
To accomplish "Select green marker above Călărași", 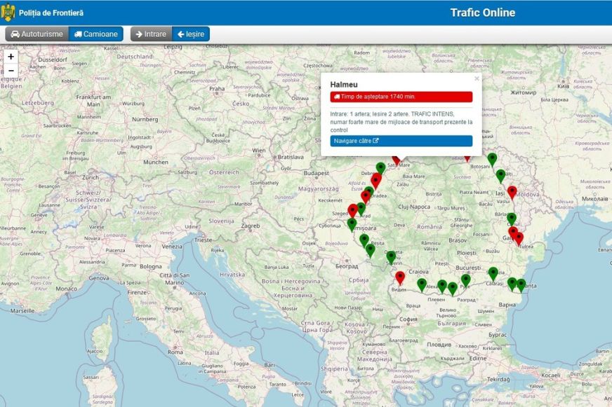I will point(493,274).
